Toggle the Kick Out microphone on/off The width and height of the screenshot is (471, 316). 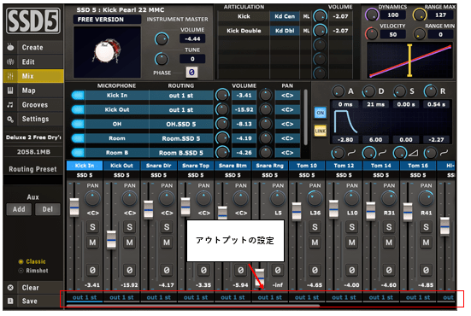point(78,109)
